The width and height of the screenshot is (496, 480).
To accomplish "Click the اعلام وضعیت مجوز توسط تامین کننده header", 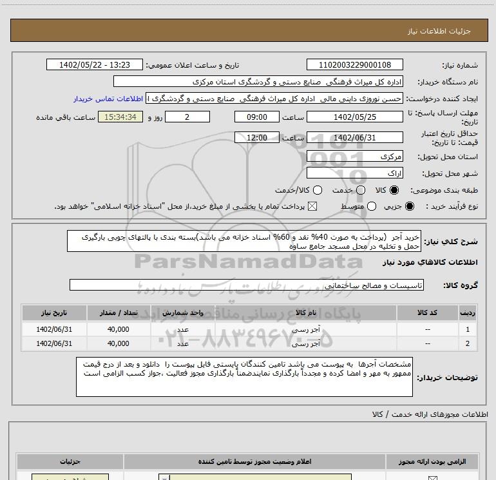I will pyautogui.click(x=254, y=462).
